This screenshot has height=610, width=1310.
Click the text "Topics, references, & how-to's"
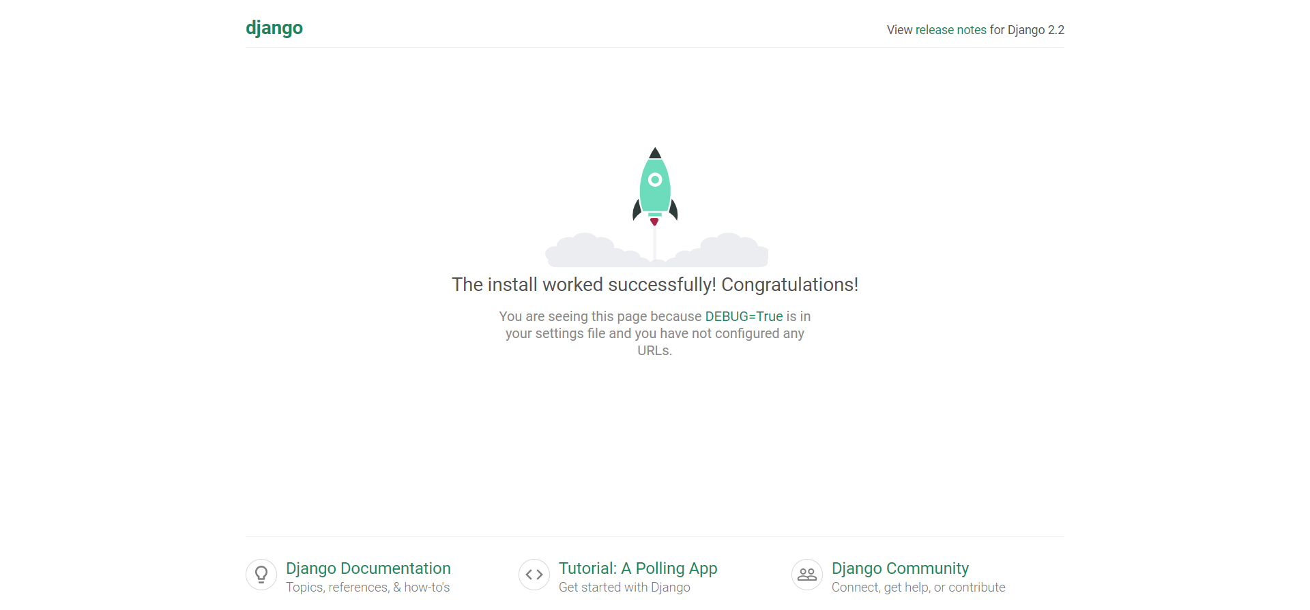[368, 588]
